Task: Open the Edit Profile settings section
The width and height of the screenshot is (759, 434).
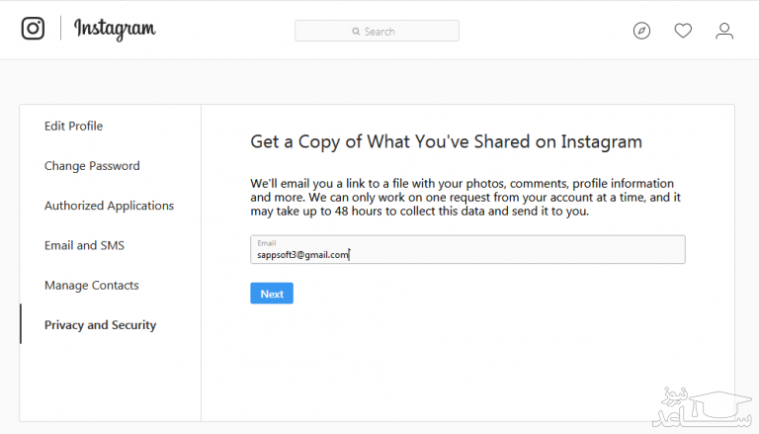Action: (x=73, y=126)
